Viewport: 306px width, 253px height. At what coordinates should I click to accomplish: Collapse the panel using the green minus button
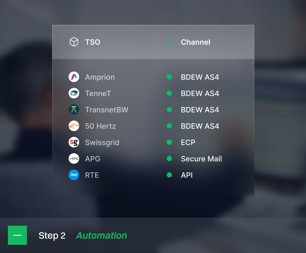[17, 235]
